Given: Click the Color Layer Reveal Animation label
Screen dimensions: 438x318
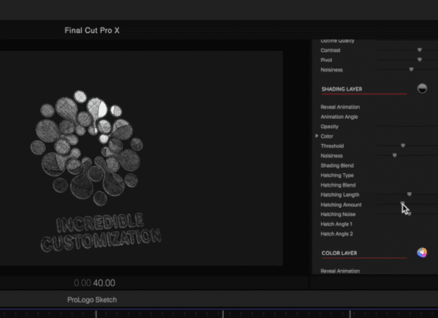Looking at the screenshot, I should tap(340, 271).
